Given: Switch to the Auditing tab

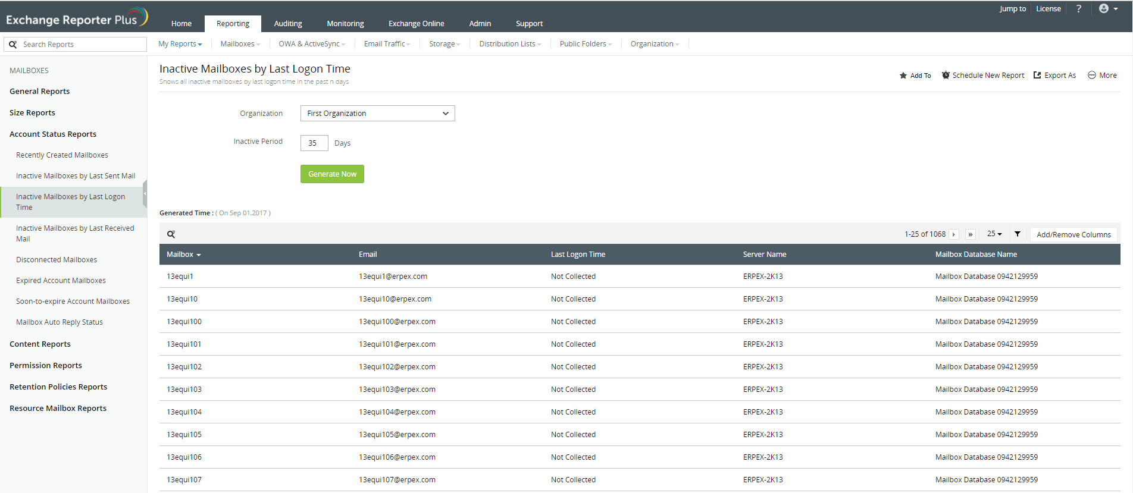Looking at the screenshot, I should point(288,24).
